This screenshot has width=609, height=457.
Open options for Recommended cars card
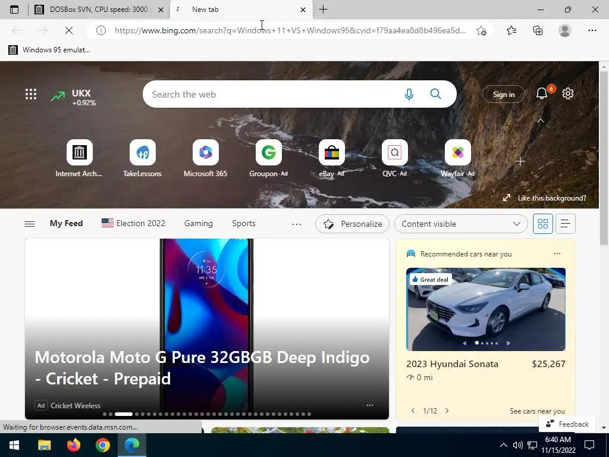pos(557,253)
